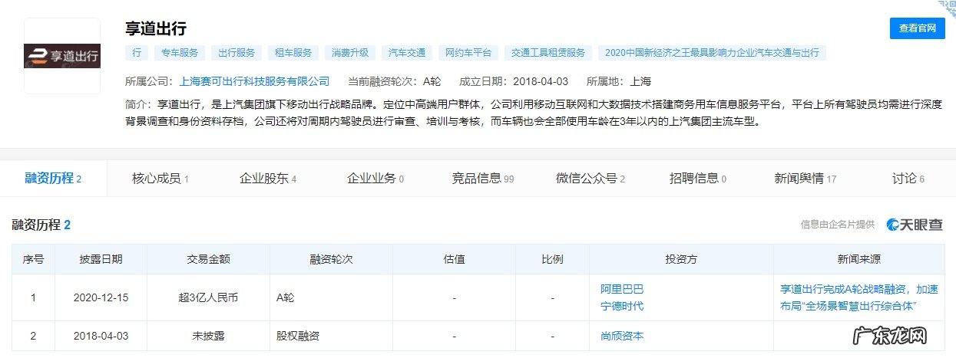Switch to the 企业业务 tab

click(375, 179)
